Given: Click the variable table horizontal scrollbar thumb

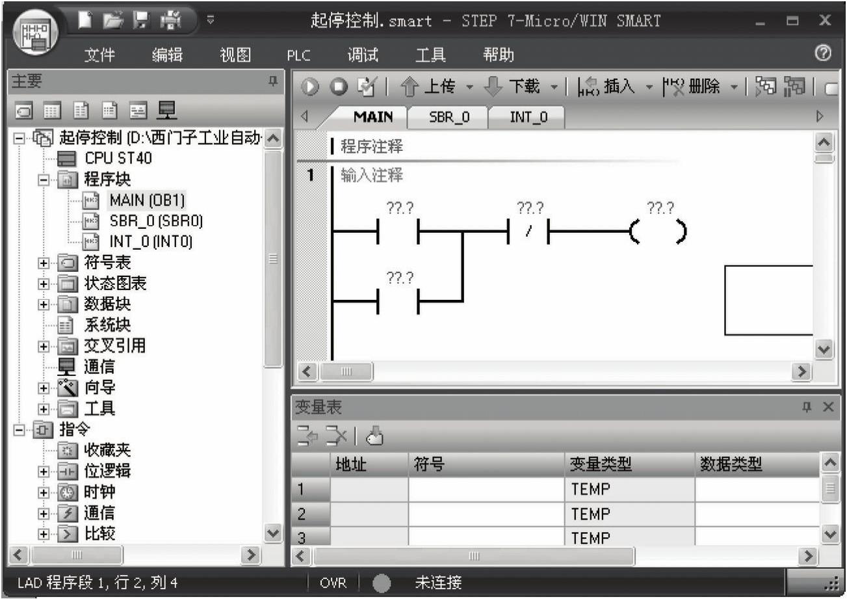Looking at the screenshot, I should [474, 557].
